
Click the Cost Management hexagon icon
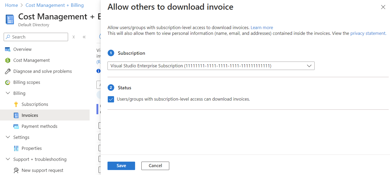coord(8,61)
